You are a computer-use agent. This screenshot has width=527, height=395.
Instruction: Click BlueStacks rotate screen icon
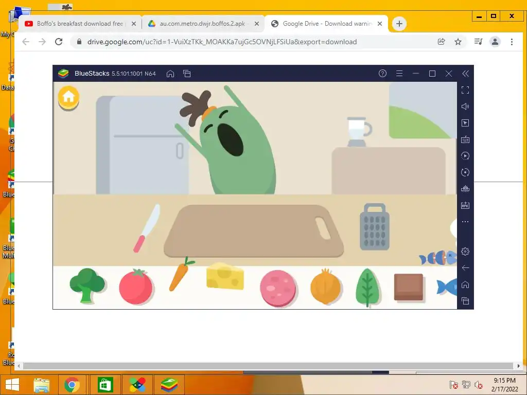(465, 172)
